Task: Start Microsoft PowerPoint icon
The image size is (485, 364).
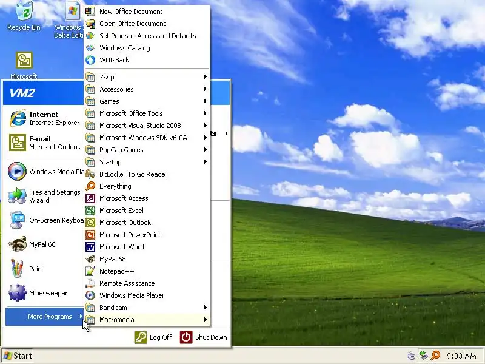Action: (90, 235)
